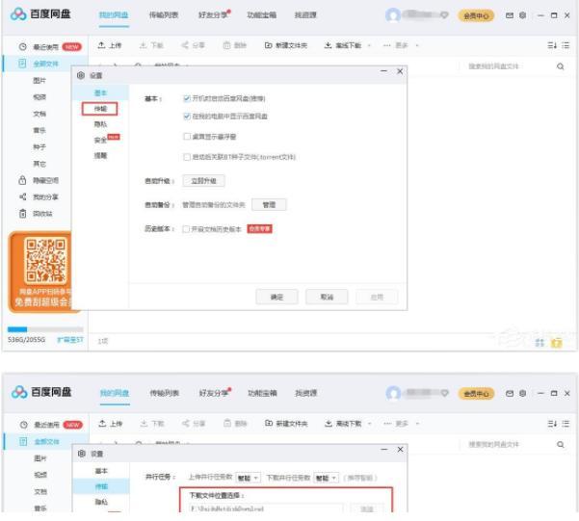
Task: Expand 更多 dropdown in upper toolbar
Action: tap(417, 45)
